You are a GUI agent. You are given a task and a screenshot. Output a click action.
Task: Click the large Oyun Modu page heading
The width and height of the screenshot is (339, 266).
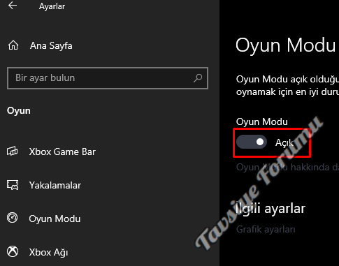tap(286, 45)
